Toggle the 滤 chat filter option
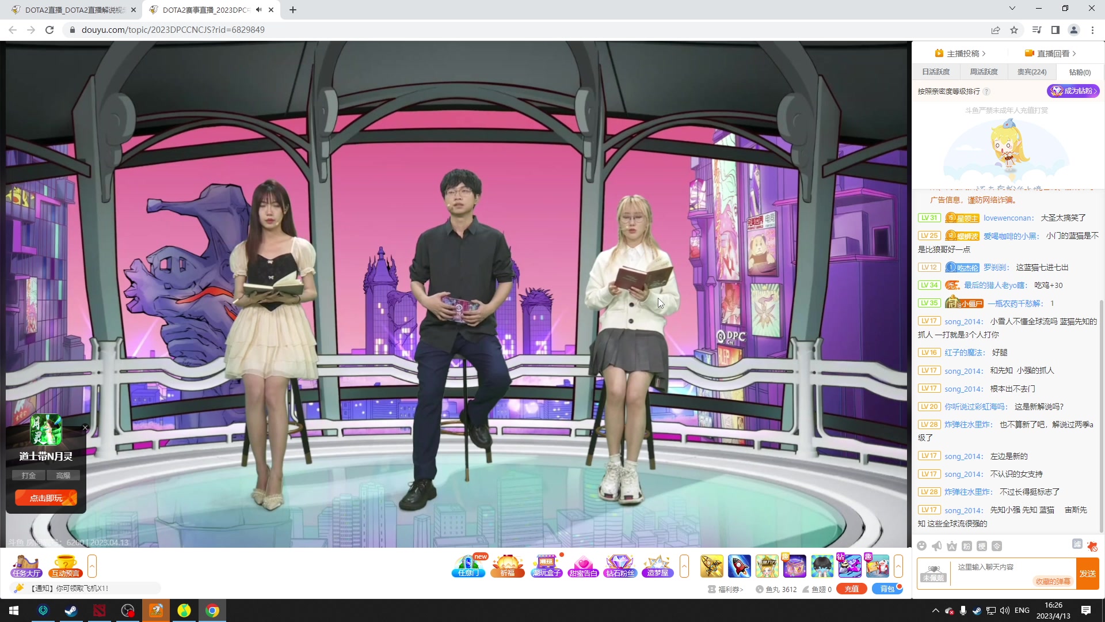 point(1077,544)
